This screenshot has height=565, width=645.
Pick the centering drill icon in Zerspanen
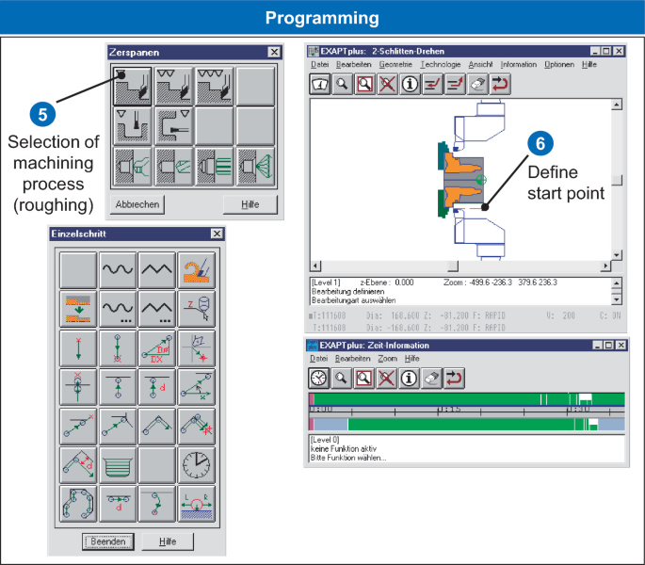click(133, 167)
